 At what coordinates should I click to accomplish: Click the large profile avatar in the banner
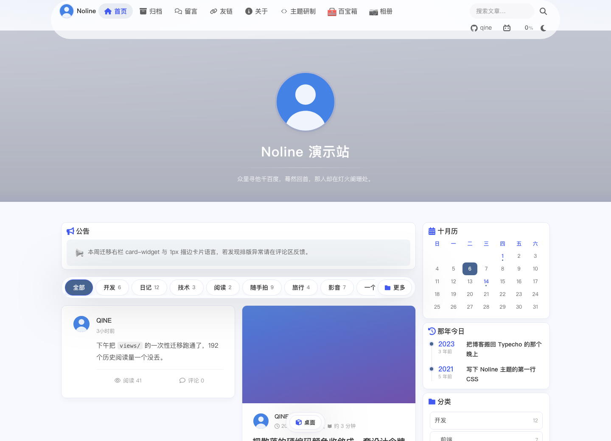pyautogui.click(x=305, y=102)
